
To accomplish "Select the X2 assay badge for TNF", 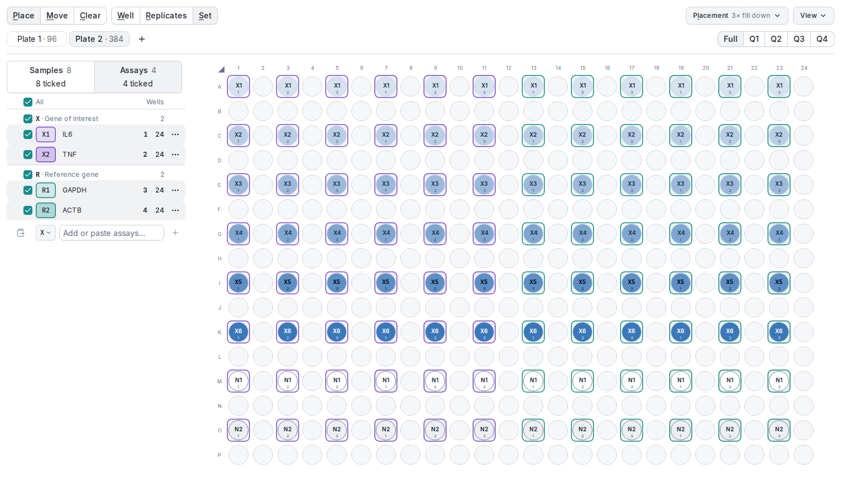I will click(46, 155).
